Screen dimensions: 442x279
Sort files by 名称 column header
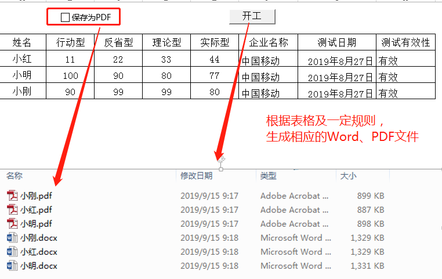coord(15,176)
